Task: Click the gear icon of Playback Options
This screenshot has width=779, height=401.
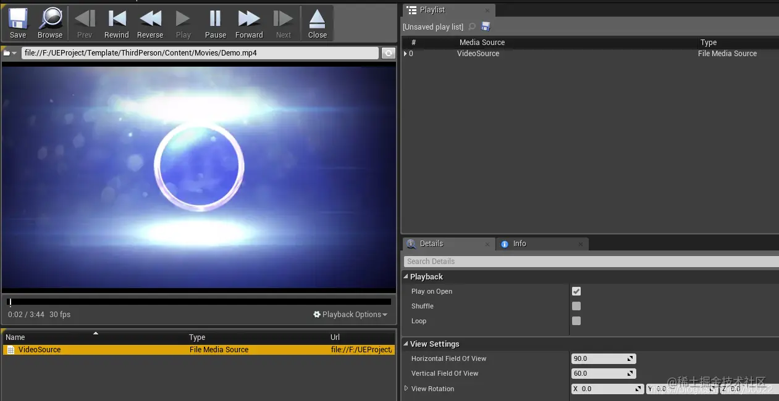Action: tap(317, 315)
